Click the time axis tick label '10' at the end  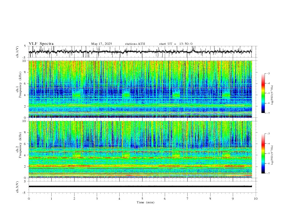(x=256, y=199)
